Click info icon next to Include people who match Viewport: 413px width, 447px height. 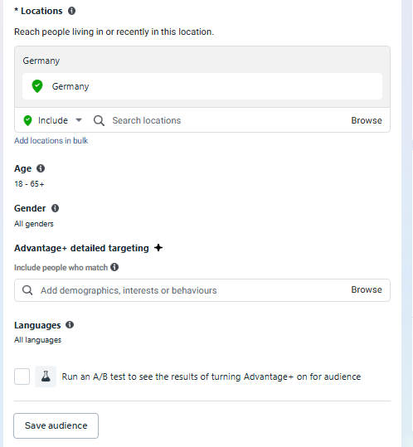pyautogui.click(x=114, y=267)
